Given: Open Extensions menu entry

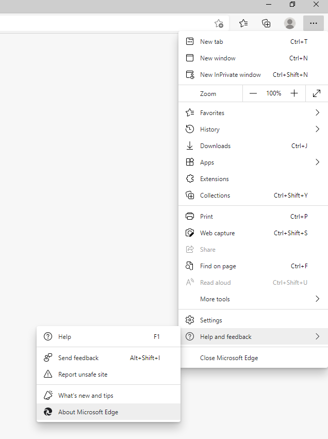Looking at the screenshot, I should [253, 178].
